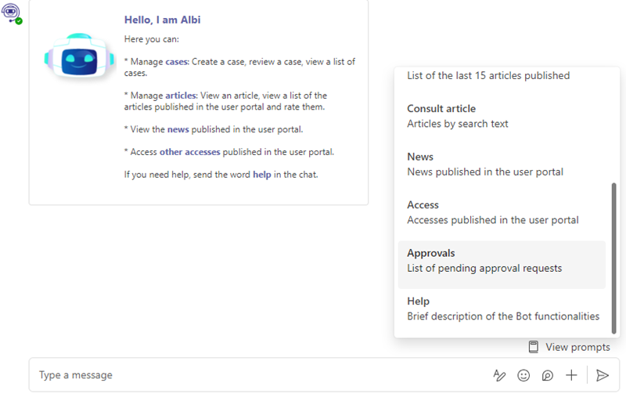Open the plus actions and apps icon
Screen dimensions: 626x401
[571, 375]
